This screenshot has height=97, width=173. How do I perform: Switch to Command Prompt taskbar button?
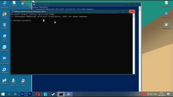coord(61,94)
